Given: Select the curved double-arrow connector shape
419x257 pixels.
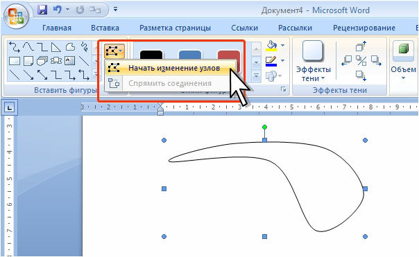Looking at the screenshot, I should [x=14, y=47].
